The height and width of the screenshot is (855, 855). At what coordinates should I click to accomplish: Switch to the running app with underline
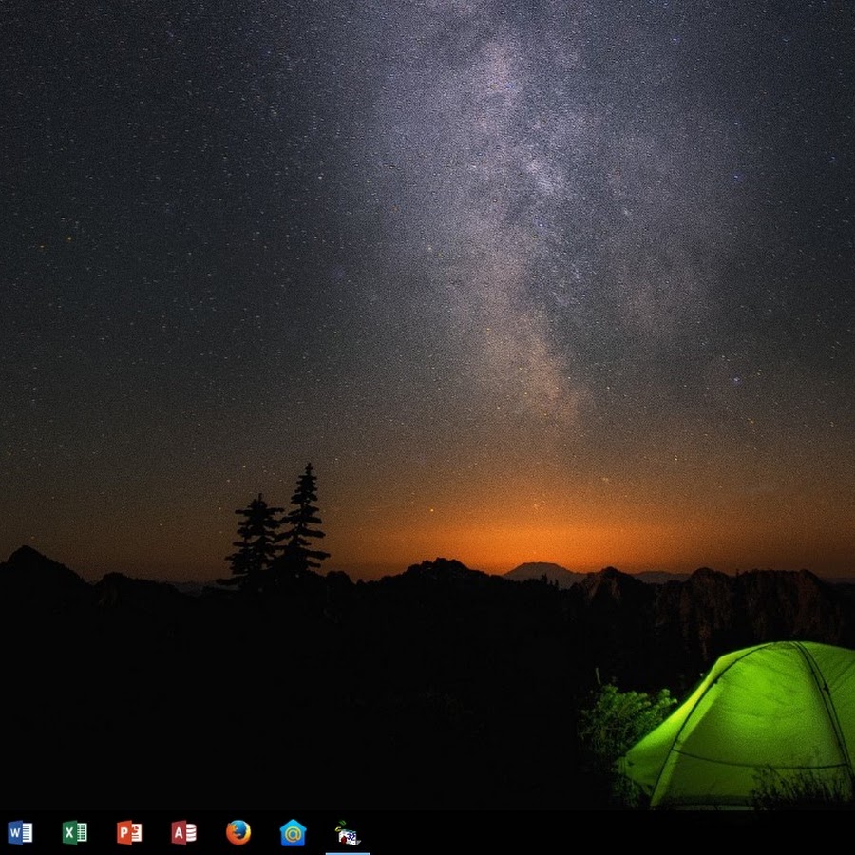point(348,833)
